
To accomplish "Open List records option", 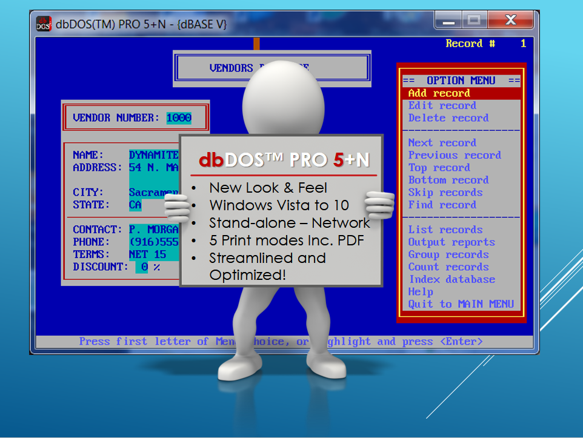I will point(445,230).
